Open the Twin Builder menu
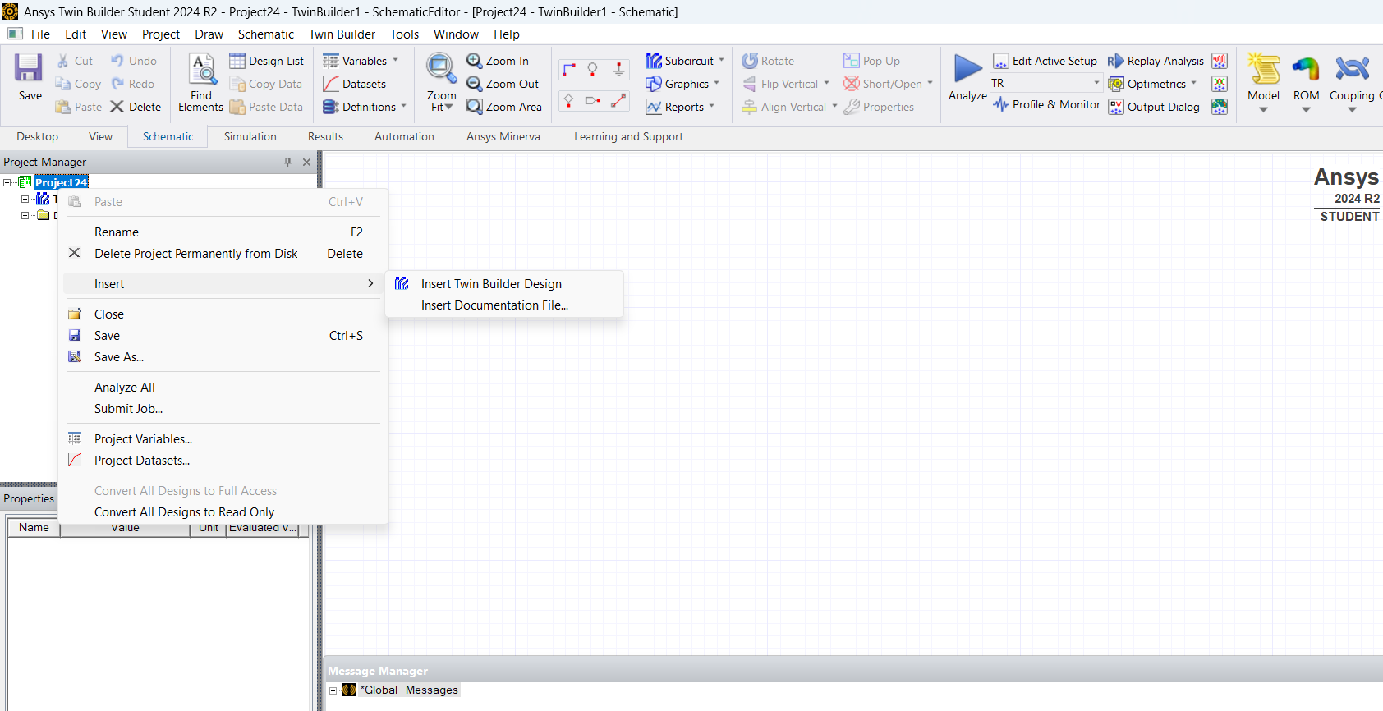Screen dimensions: 1383x711 tap(342, 34)
